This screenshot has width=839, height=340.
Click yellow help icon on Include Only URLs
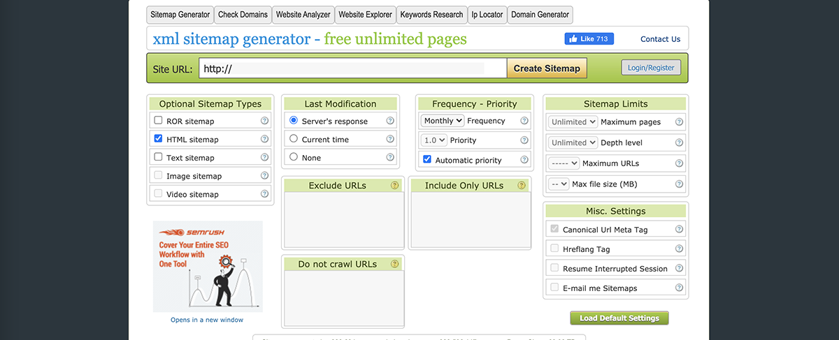pyautogui.click(x=520, y=186)
